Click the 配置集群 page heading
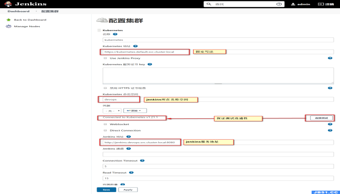This screenshot has width=340, height=194. (125, 20)
